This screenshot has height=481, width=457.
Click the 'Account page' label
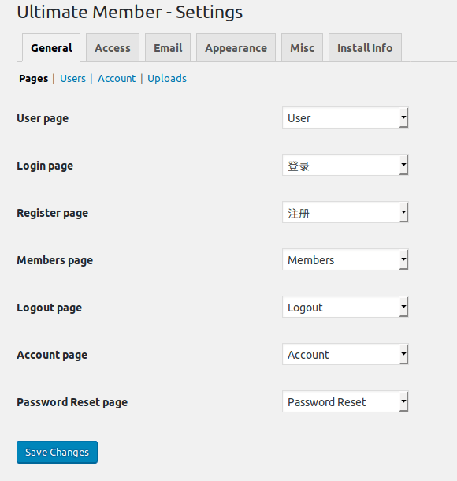pyautogui.click(x=52, y=355)
